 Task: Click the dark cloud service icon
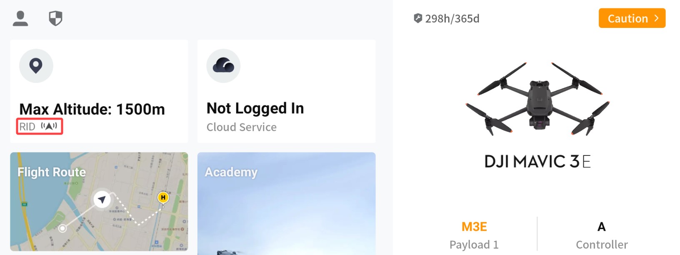point(223,66)
